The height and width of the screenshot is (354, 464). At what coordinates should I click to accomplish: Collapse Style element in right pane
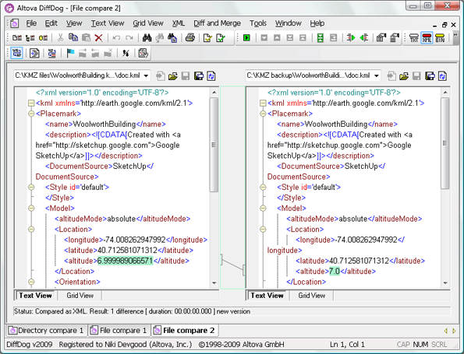click(x=263, y=188)
